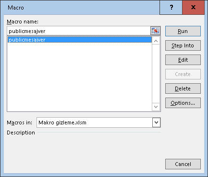Open macro Options...

[183, 103]
